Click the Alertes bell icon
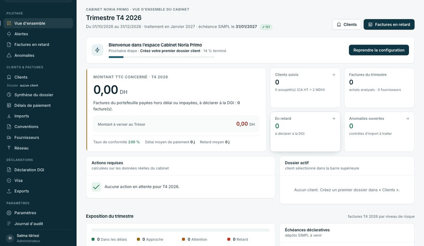 (9, 34)
